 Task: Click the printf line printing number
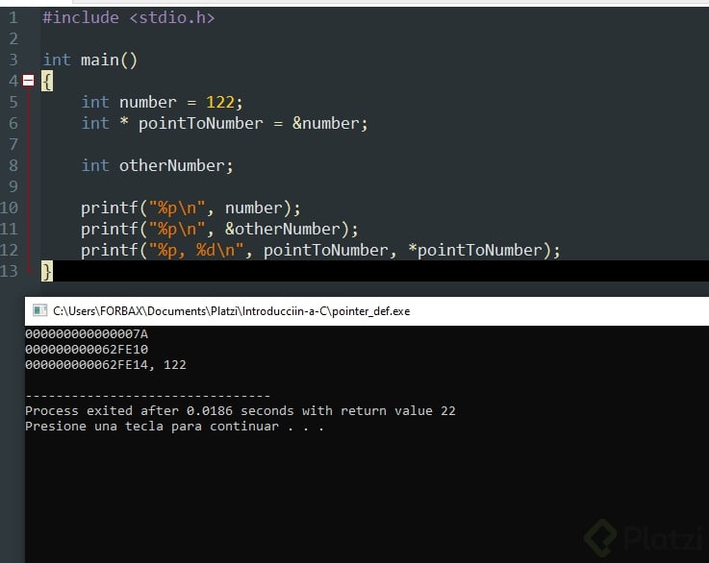[x=190, y=208]
